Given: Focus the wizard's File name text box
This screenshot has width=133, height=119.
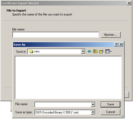Looking at the screenshot, I should click(x=56, y=35).
